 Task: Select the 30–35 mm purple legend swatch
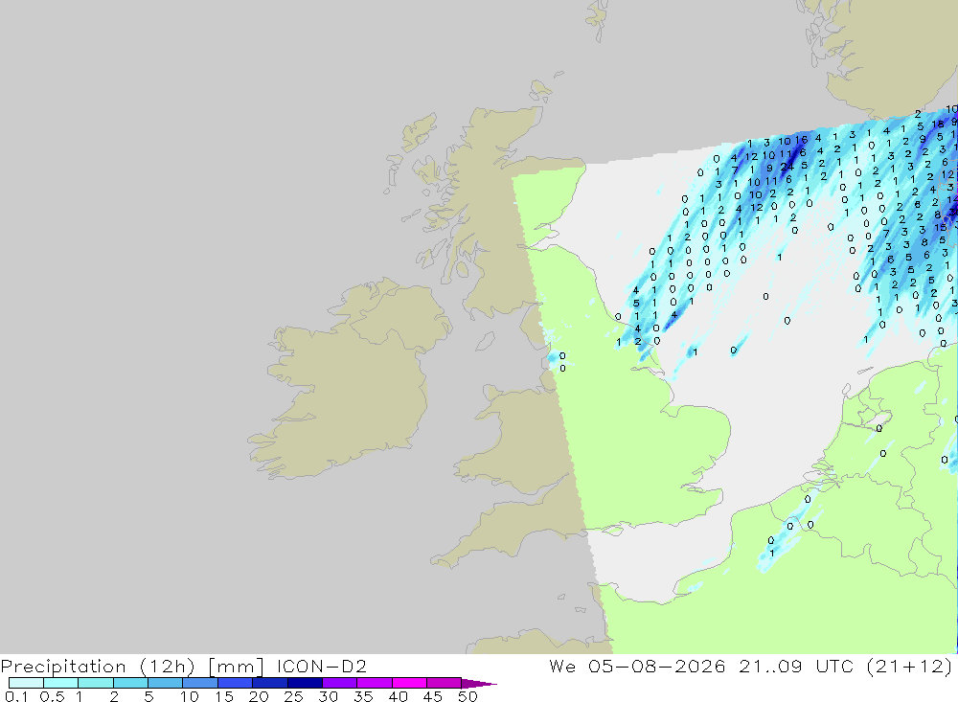339,683
